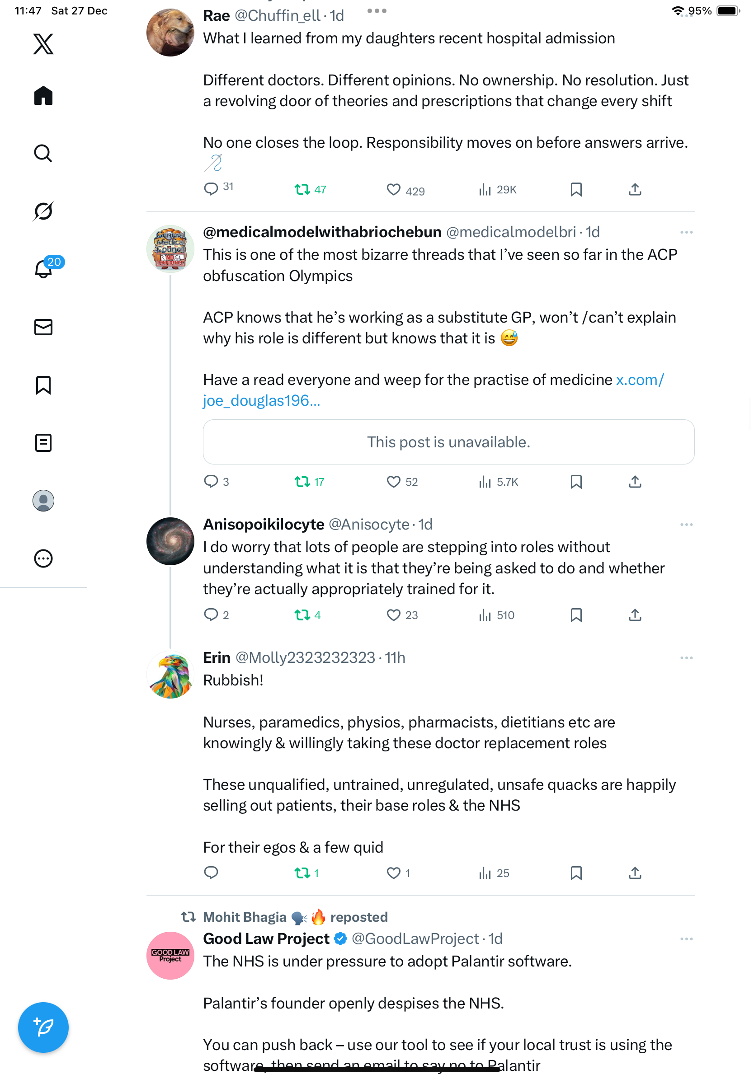Viewport: 754px width, 1079px height.
Task: Open Messages envelope in sidebar
Action: point(43,327)
